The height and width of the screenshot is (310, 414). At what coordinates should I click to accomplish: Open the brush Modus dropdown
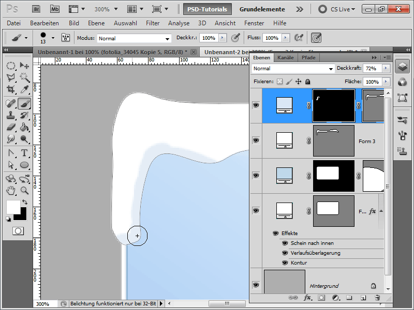coord(134,38)
